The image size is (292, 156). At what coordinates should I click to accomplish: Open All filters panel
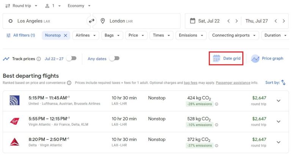(x=20, y=35)
